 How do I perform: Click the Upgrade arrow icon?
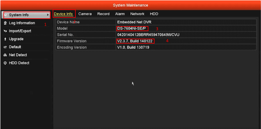coord(5,39)
